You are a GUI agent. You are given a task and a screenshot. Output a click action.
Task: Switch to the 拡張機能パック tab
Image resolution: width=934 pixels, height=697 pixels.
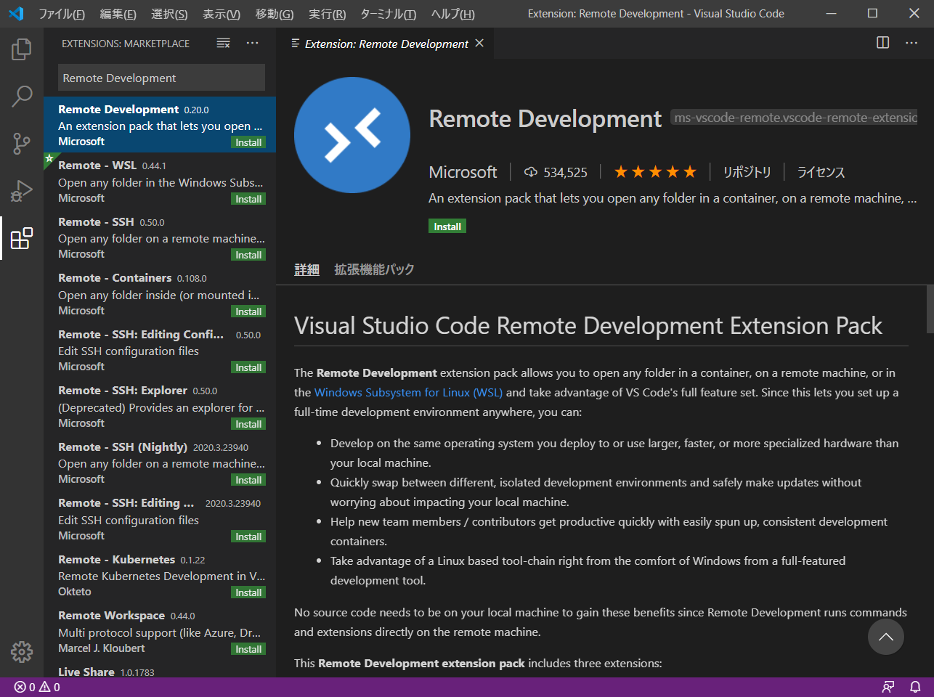(x=374, y=269)
